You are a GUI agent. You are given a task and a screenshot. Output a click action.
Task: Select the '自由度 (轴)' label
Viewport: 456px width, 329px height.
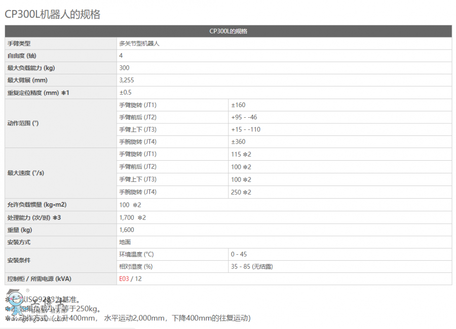click(x=22, y=56)
